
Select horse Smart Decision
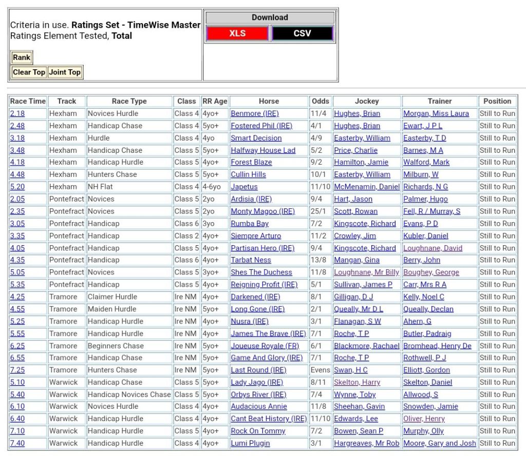[256, 138]
